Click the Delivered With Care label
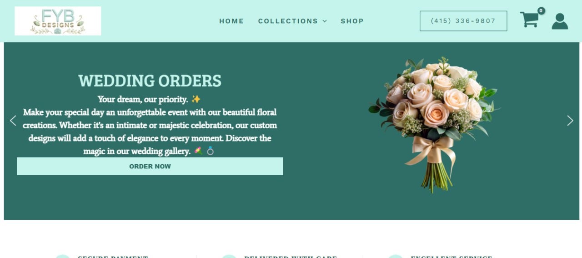This screenshot has width=582, height=258. pyautogui.click(x=291, y=257)
